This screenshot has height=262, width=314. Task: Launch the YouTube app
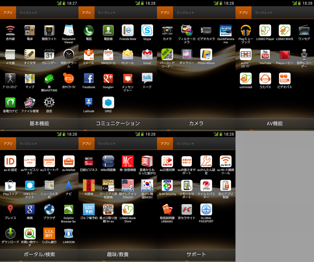click(265, 55)
